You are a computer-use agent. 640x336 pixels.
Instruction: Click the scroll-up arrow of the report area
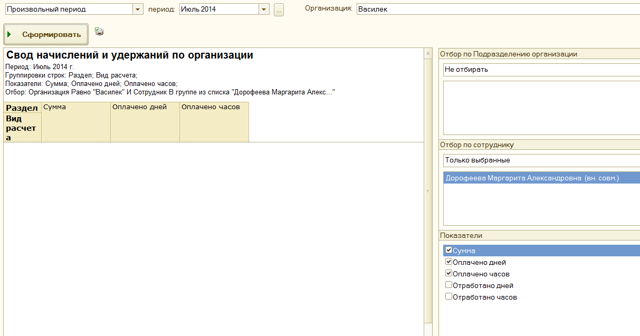[428, 54]
